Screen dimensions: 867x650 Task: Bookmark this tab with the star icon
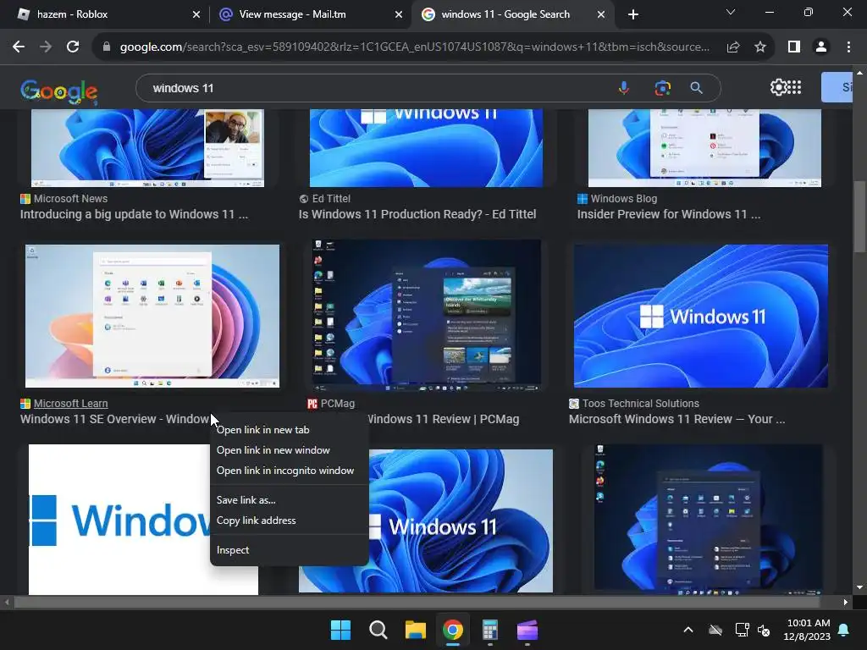coord(760,47)
